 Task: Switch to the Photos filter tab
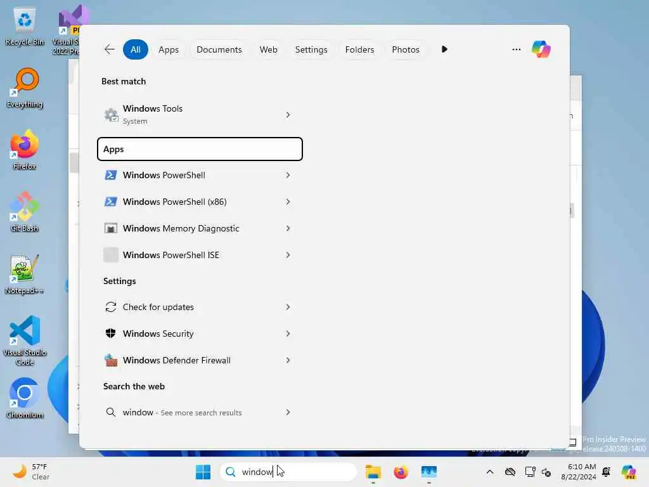pos(405,49)
